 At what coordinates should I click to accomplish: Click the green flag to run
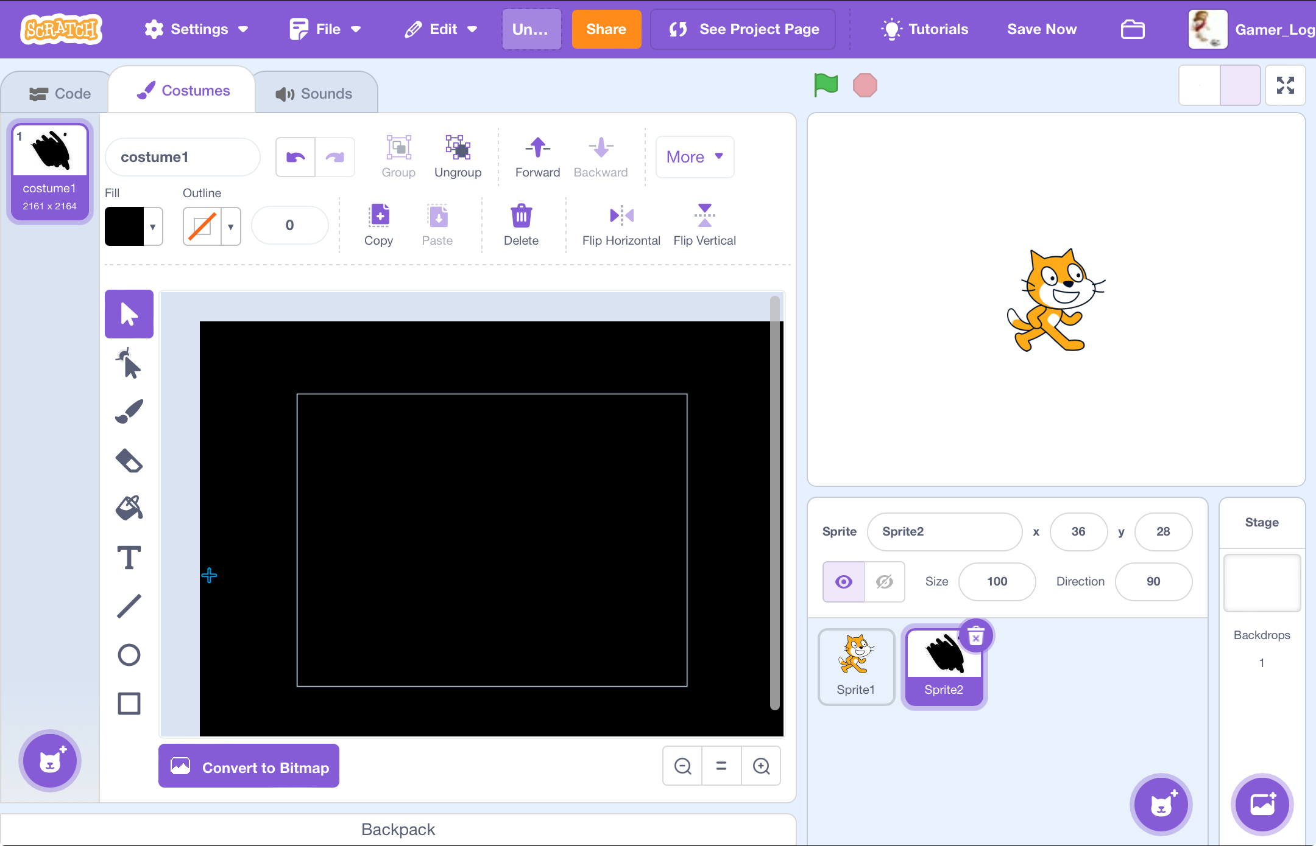[x=826, y=85]
